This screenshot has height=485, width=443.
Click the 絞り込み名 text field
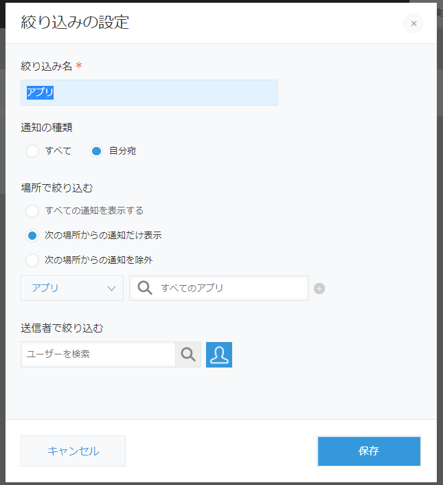149,93
